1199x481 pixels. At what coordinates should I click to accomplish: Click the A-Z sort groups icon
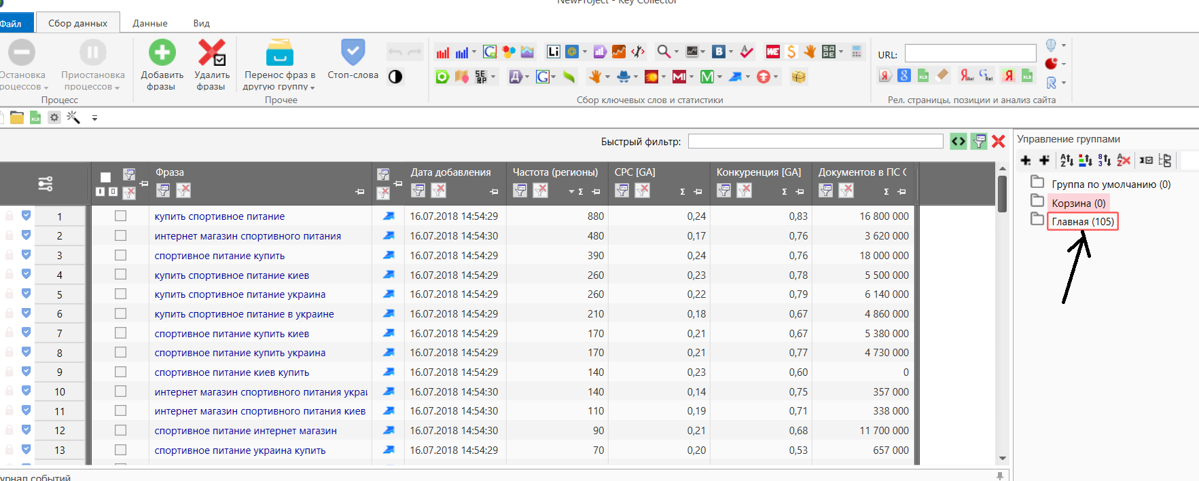(1067, 160)
